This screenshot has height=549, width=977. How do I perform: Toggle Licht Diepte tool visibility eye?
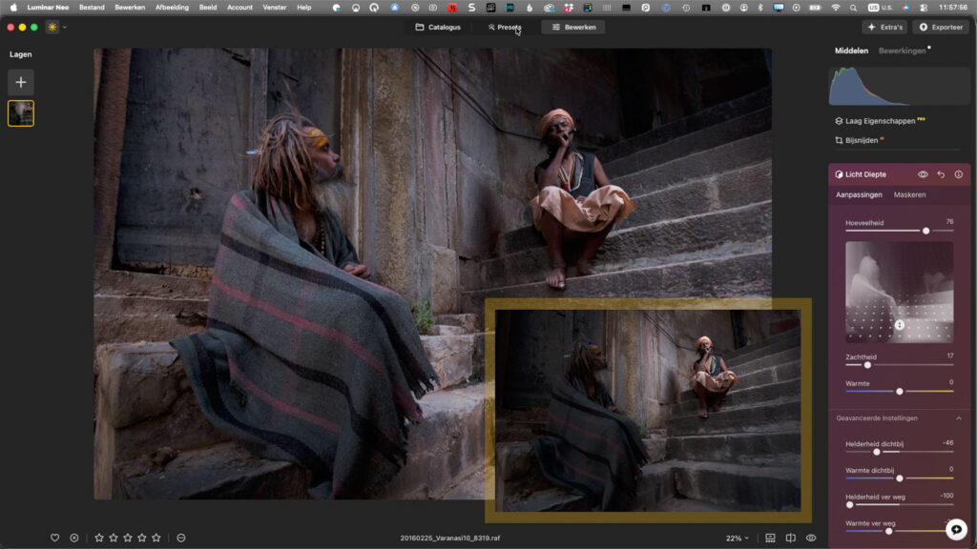click(923, 174)
